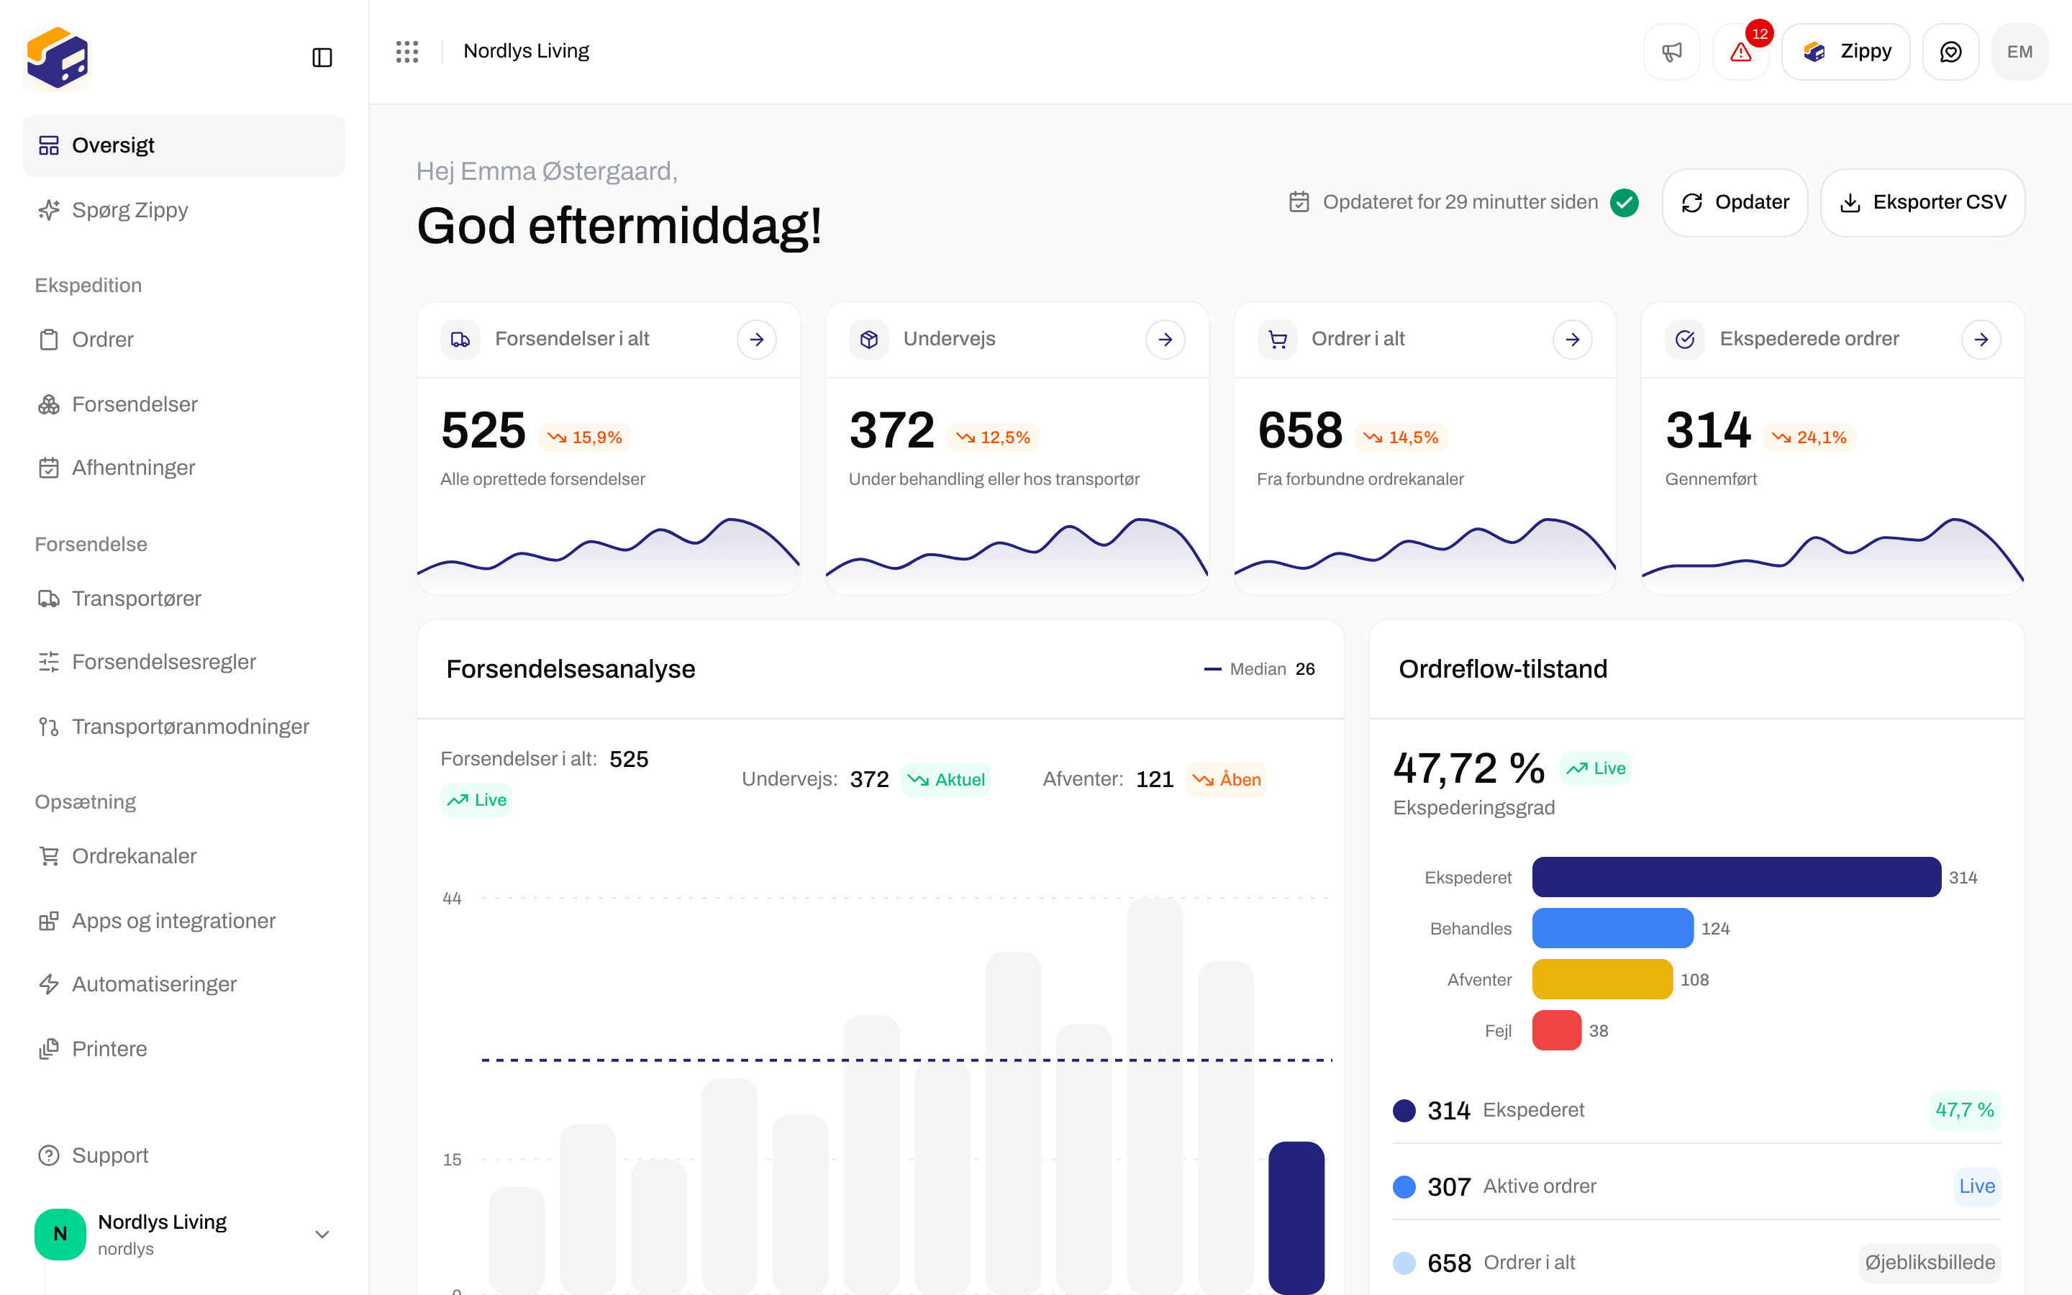
Task: Expand the Nordlys Living account switcher
Action: tap(184, 1233)
